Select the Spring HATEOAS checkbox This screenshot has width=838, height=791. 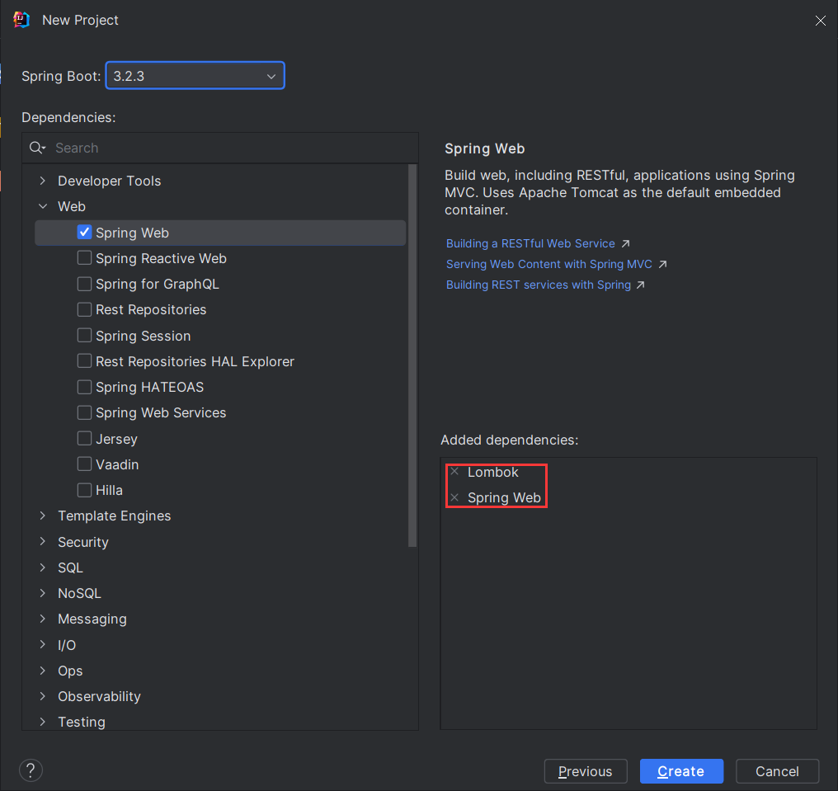click(84, 387)
